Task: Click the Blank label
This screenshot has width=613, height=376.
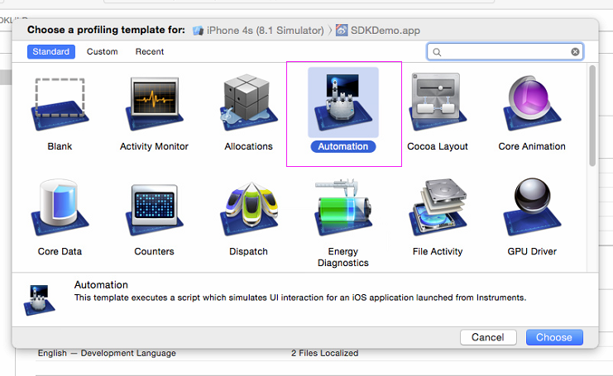Action: click(60, 146)
